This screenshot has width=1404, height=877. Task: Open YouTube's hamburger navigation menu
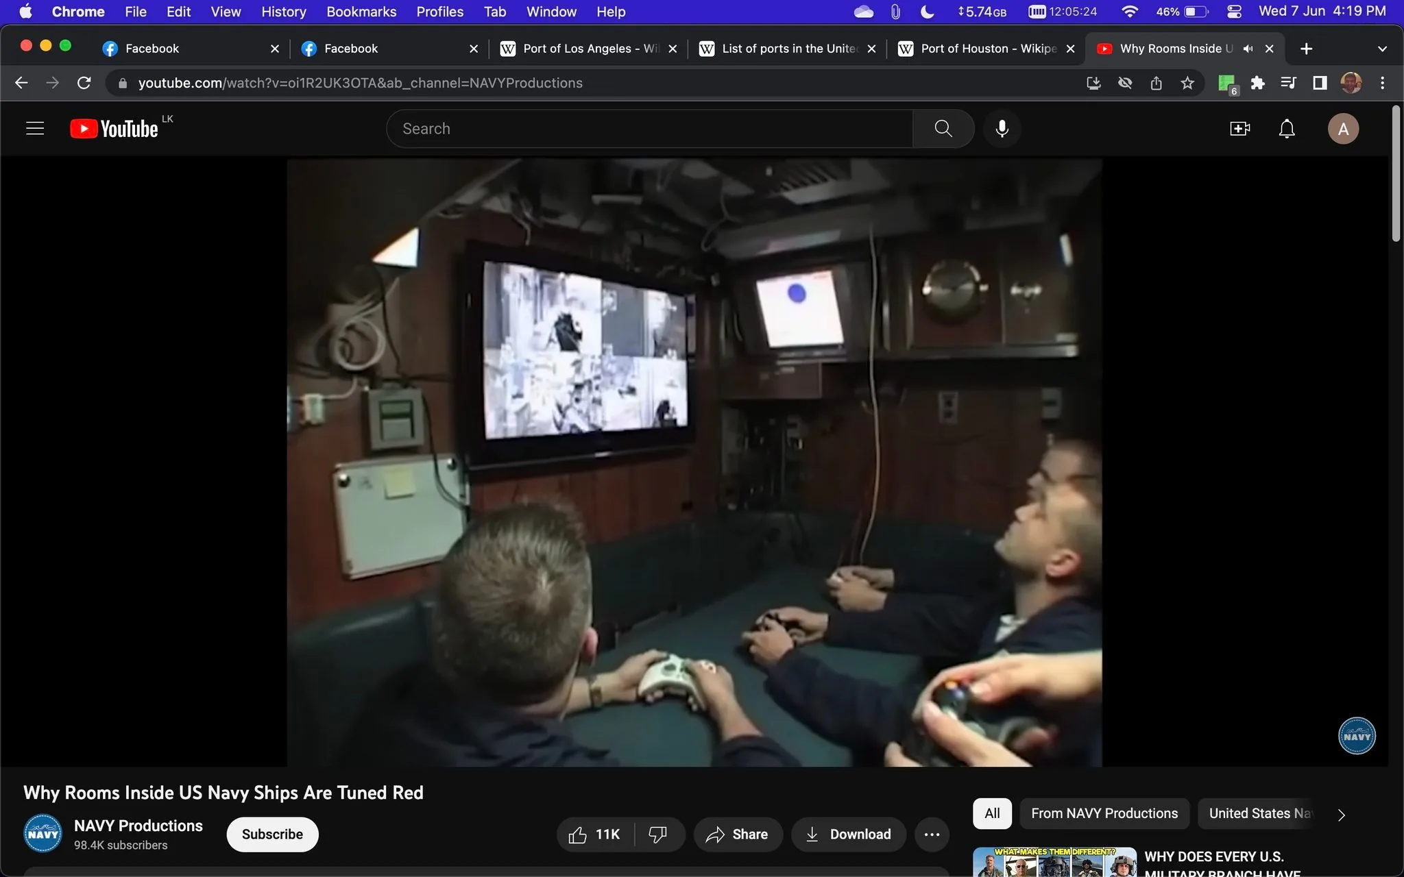point(34,128)
